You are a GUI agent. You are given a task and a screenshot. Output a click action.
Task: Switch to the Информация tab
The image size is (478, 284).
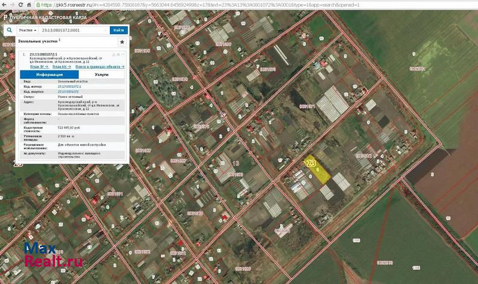point(50,75)
